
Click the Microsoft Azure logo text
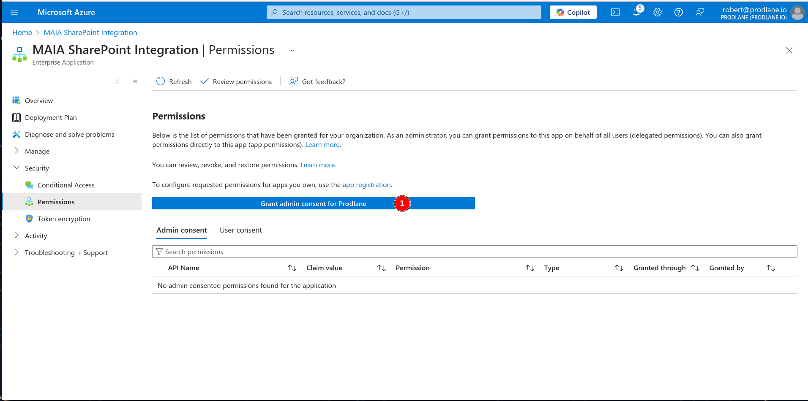[66, 12]
